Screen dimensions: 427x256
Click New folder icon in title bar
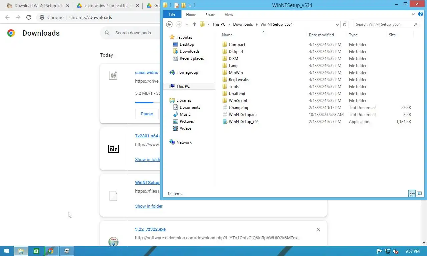click(183, 5)
